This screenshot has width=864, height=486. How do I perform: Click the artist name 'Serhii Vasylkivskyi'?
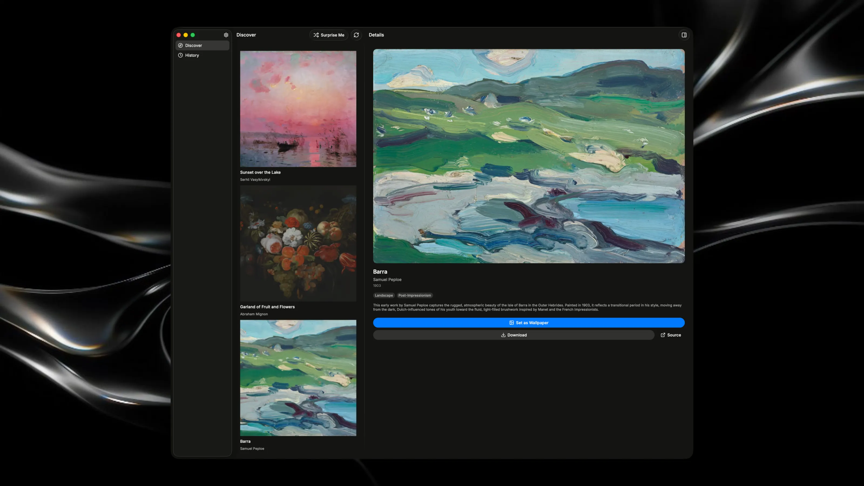[x=255, y=180]
